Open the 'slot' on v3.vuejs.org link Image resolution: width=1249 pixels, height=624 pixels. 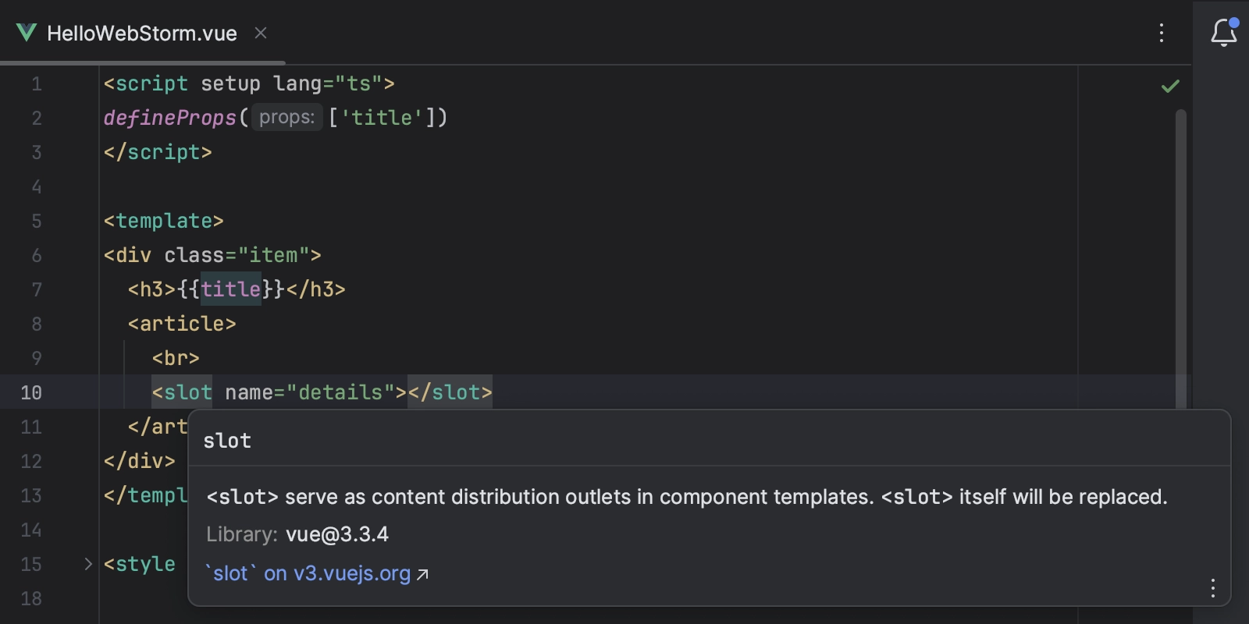tap(317, 573)
